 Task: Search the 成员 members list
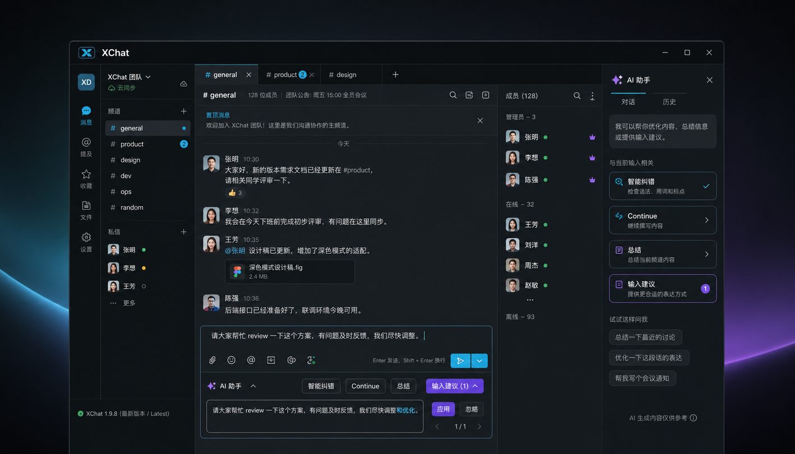(x=577, y=96)
